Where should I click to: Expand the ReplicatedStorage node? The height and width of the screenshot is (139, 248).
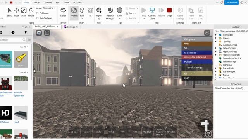click(x=216, y=55)
